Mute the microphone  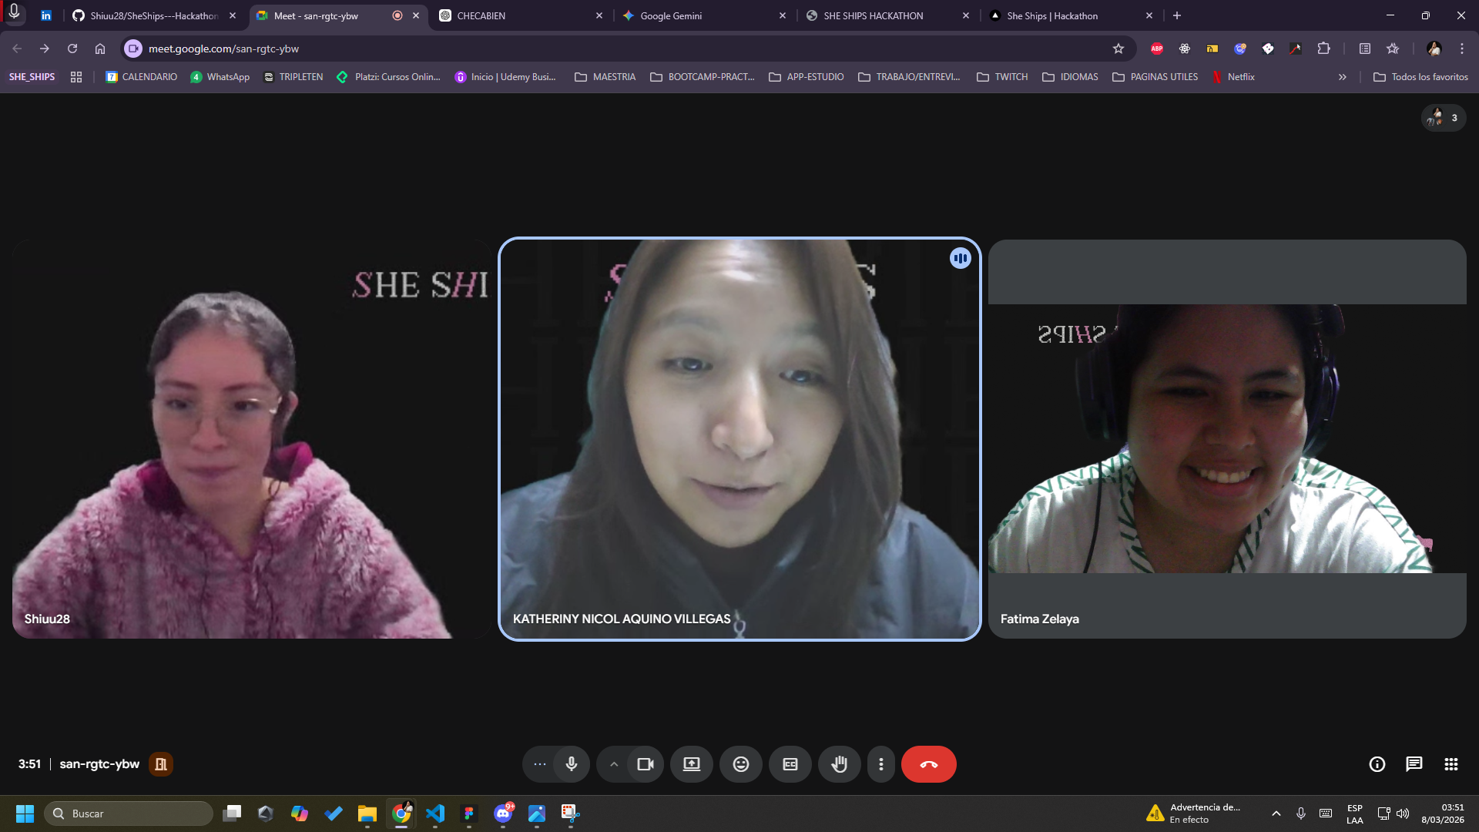tap(571, 764)
